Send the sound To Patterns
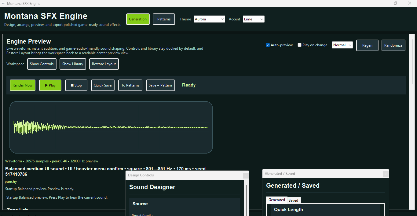 point(130,85)
